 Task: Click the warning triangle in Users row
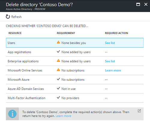[x=58, y=42]
